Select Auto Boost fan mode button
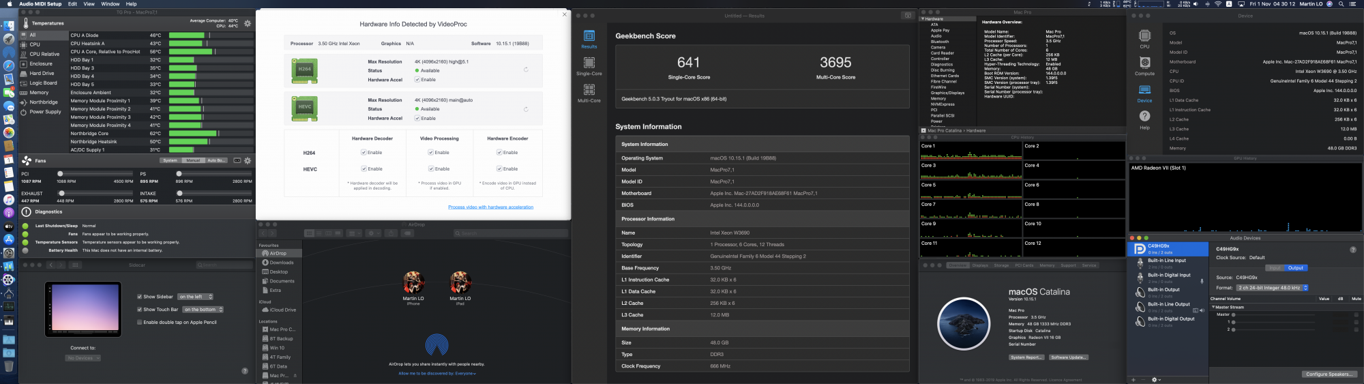This screenshot has height=384, width=1364. 216,160
